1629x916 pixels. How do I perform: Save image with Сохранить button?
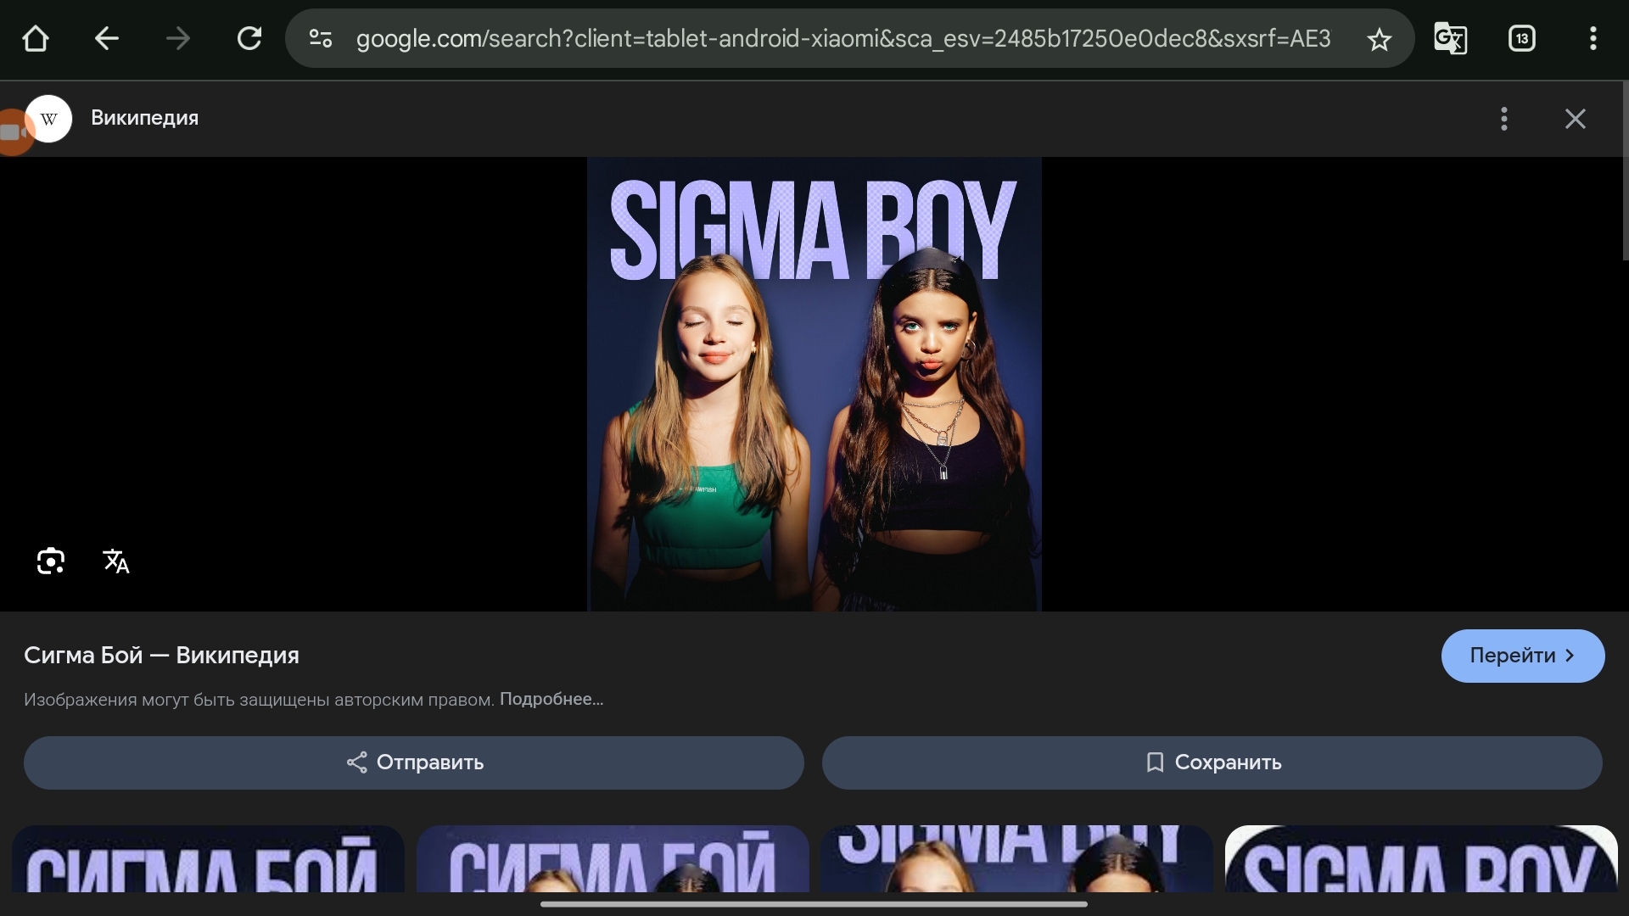pos(1212,762)
